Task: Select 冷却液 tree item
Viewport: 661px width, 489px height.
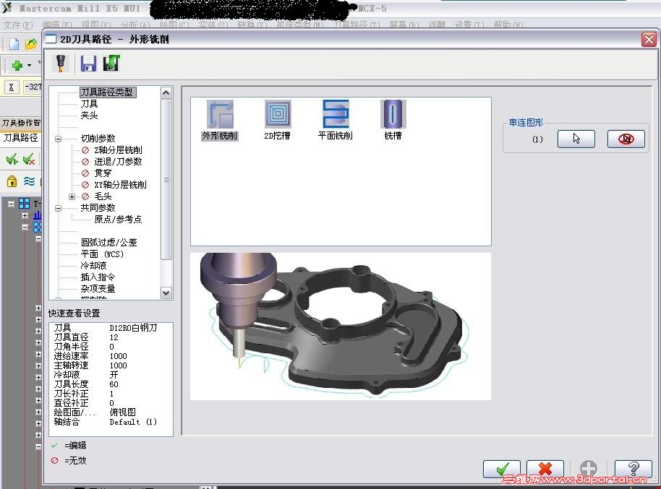Action: (93, 265)
